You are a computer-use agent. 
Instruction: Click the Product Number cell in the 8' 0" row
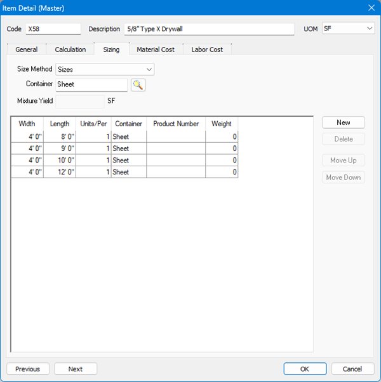(x=176, y=136)
